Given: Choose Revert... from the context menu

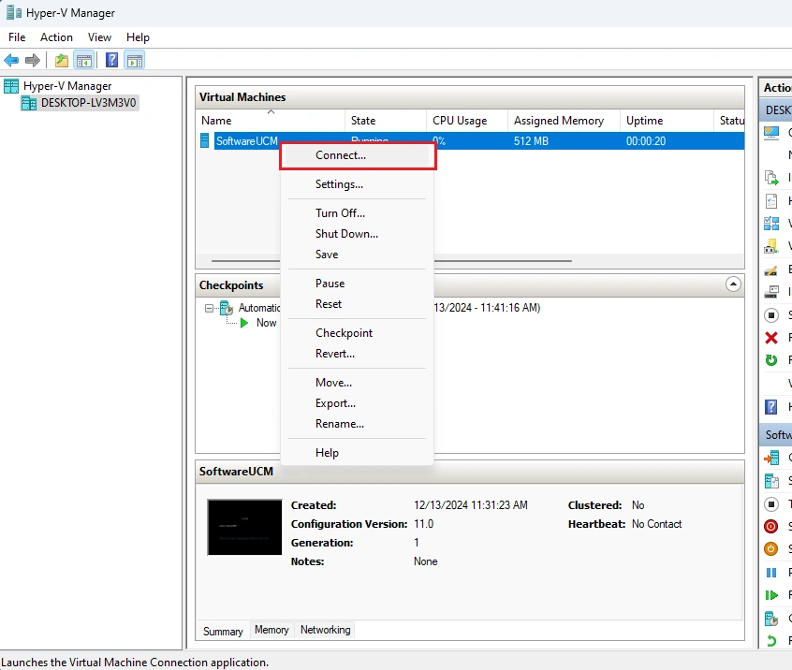Looking at the screenshot, I should tap(357, 354).
